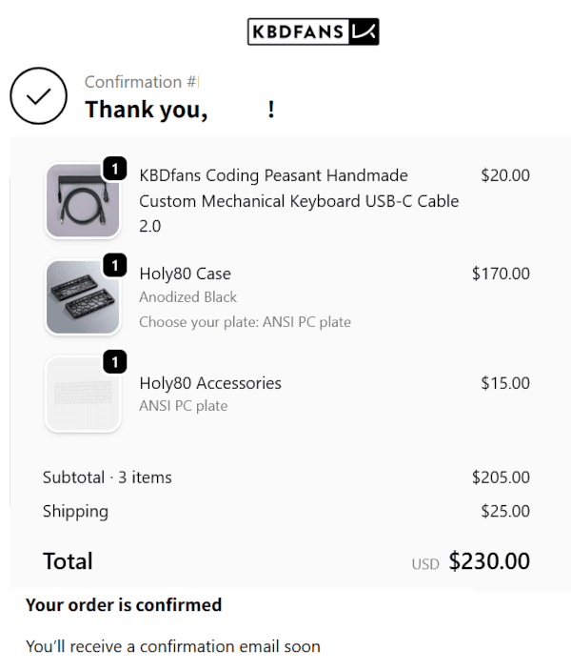Click the KBDFANS logo
Viewport: 571px width, 670px height.
pyautogui.click(x=313, y=31)
